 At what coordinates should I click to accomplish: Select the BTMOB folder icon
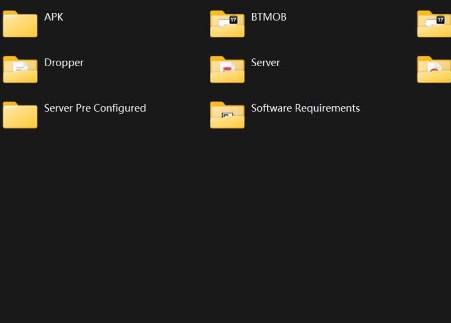(227, 24)
